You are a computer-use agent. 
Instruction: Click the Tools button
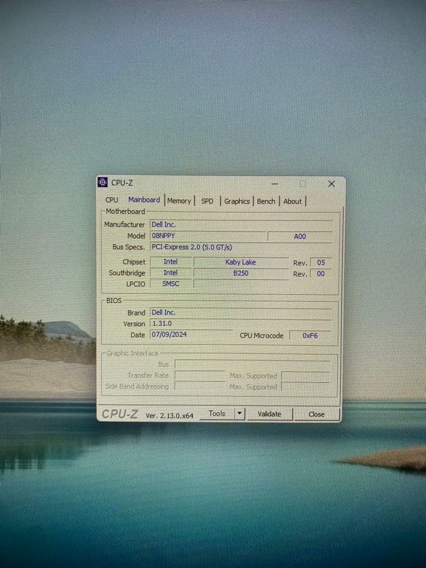217,413
